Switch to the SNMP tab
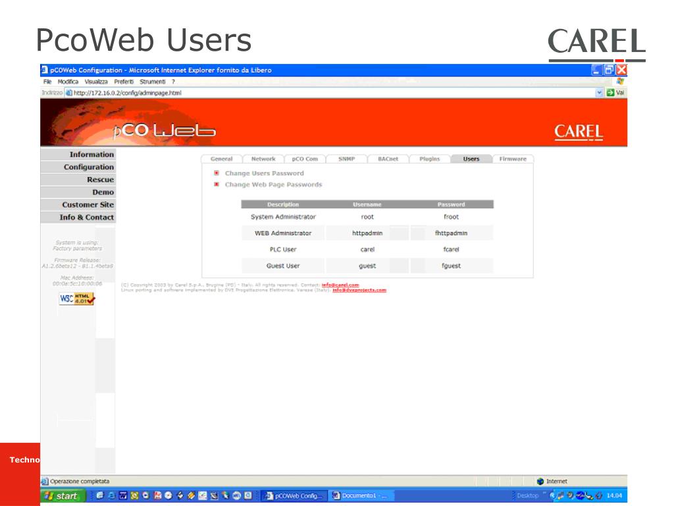The width and height of the screenshot is (674, 506). tap(346, 159)
